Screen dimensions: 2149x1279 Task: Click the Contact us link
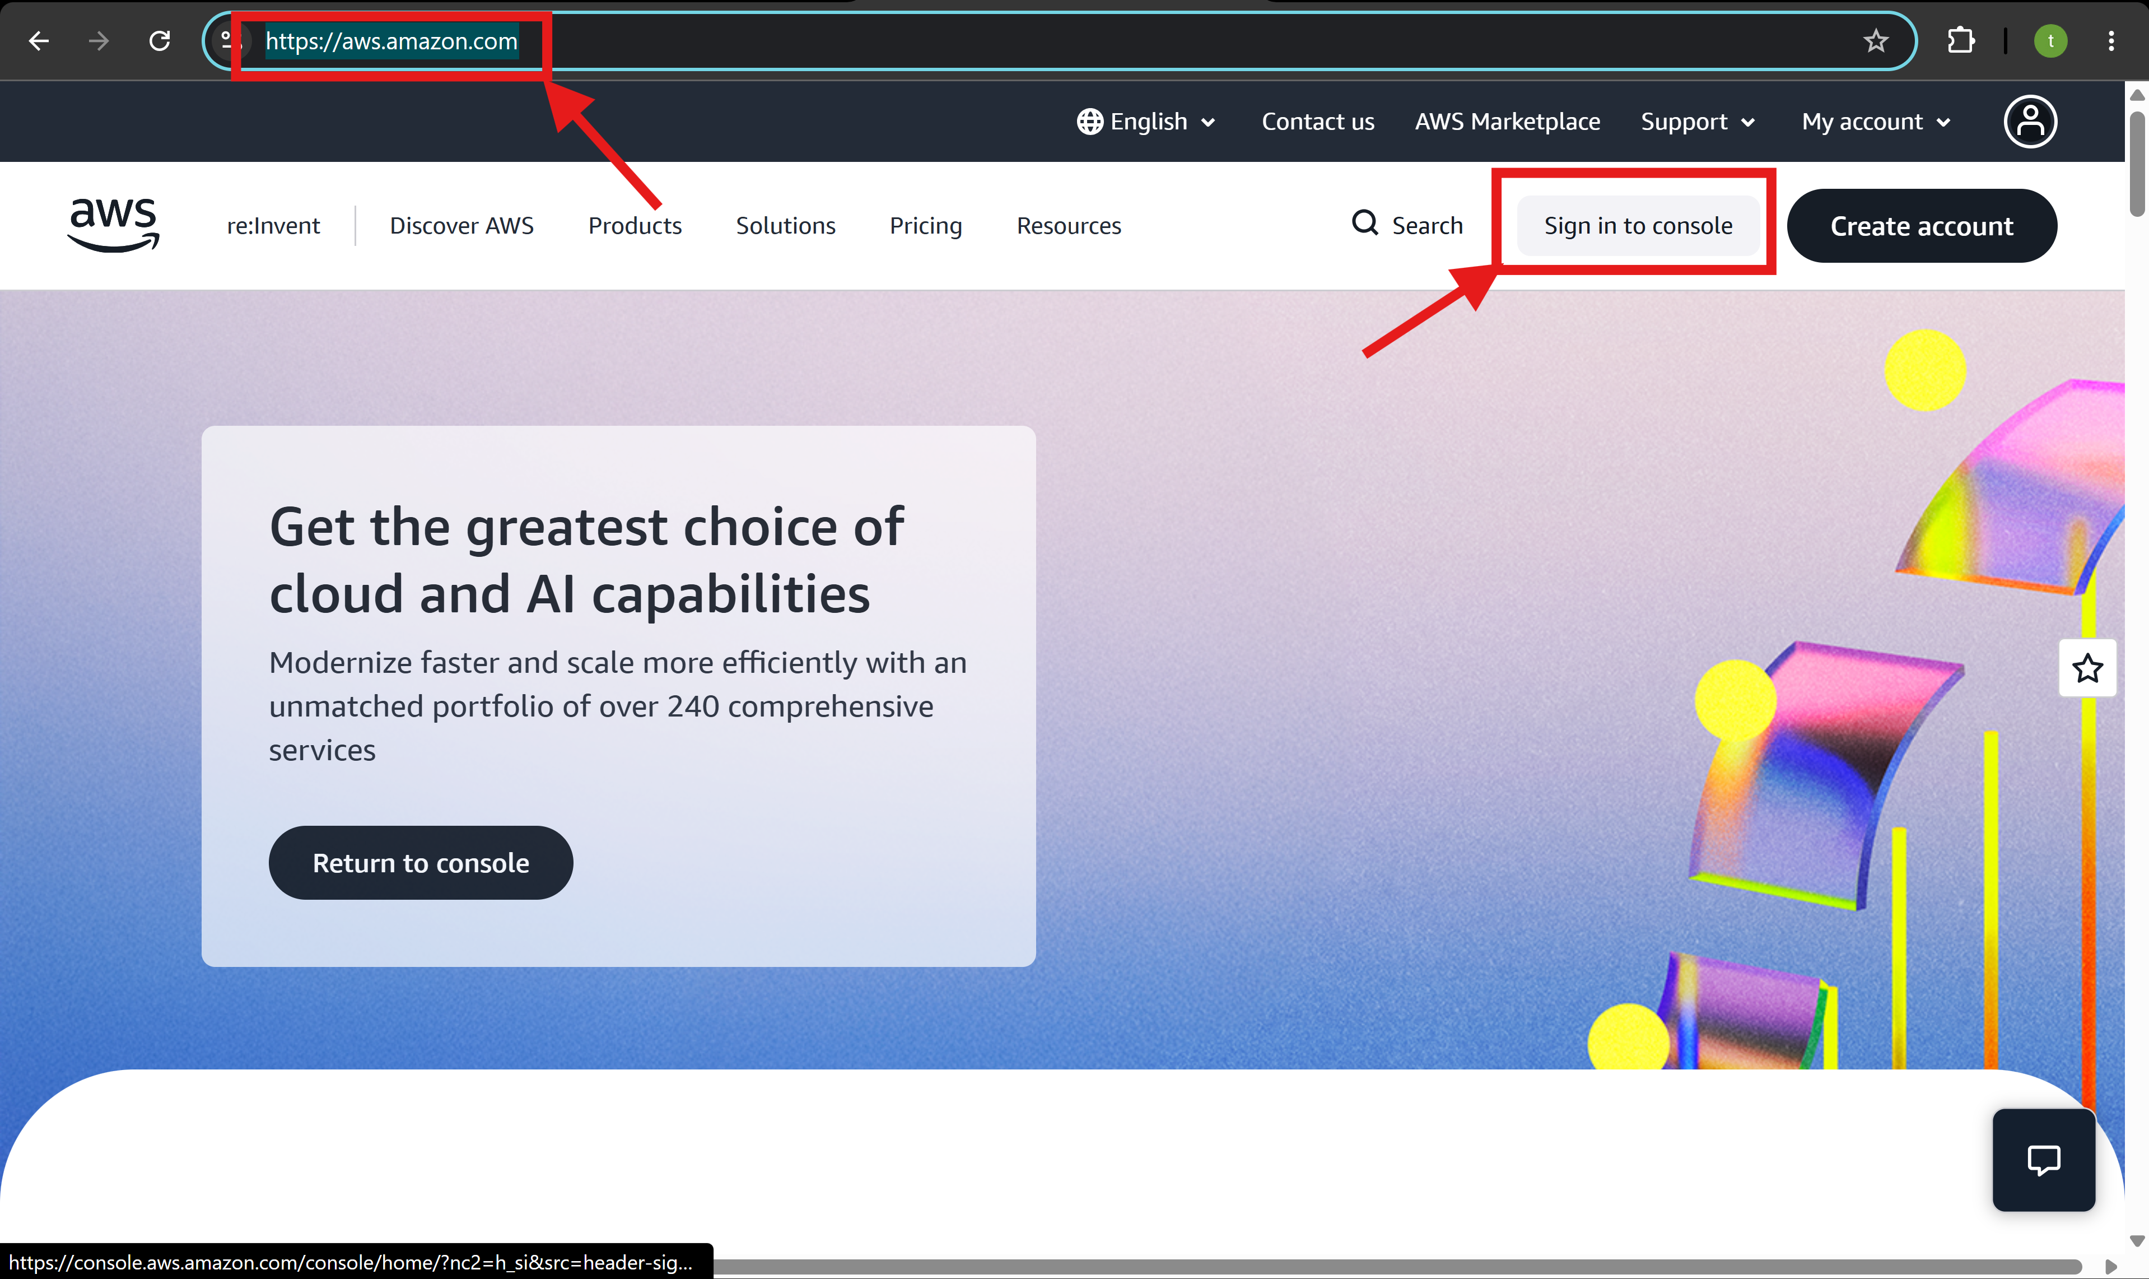tap(1317, 122)
